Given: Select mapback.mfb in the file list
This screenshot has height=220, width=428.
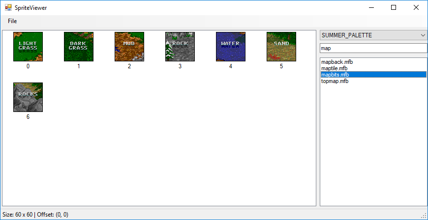Looking at the screenshot, I should 373,62.
